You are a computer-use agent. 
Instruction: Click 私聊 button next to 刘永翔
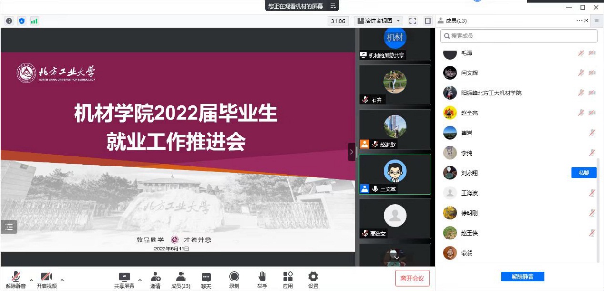(x=584, y=173)
